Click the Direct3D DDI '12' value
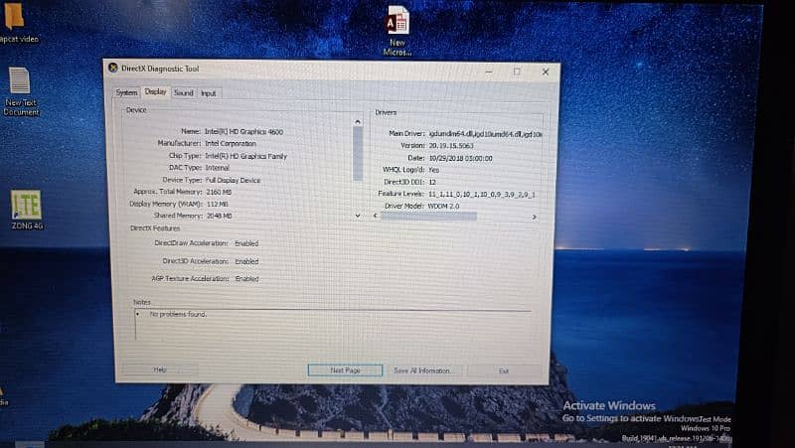The width and height of the screenshot is (795, 448). tap(432, 182)
